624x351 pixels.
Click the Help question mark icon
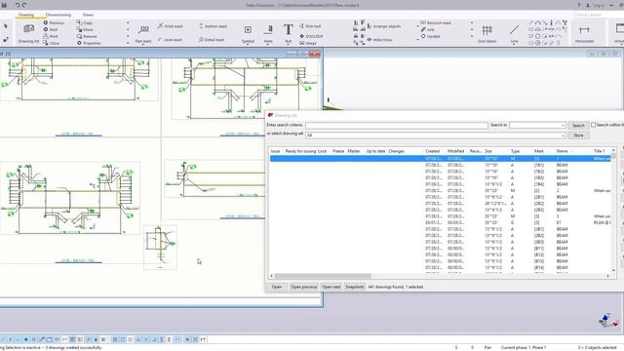(x=578, y=5)
